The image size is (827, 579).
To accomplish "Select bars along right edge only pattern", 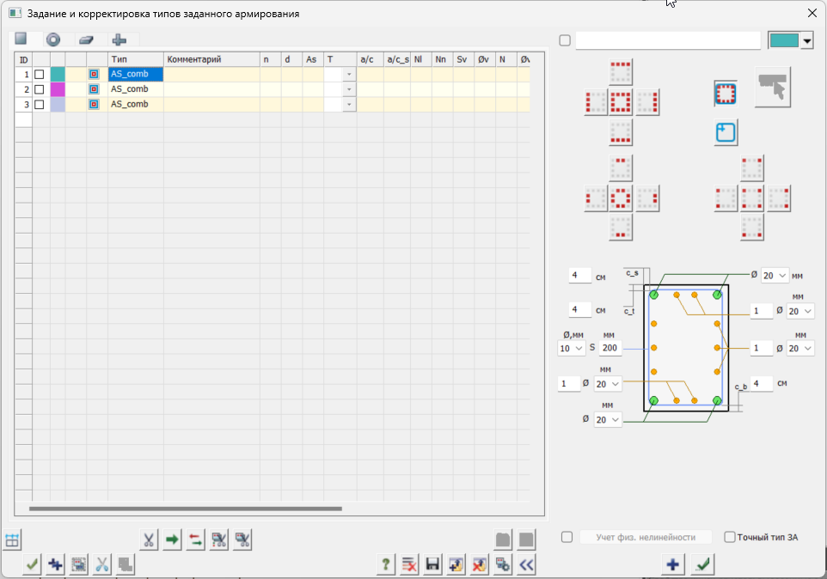I will pos(647,102).
